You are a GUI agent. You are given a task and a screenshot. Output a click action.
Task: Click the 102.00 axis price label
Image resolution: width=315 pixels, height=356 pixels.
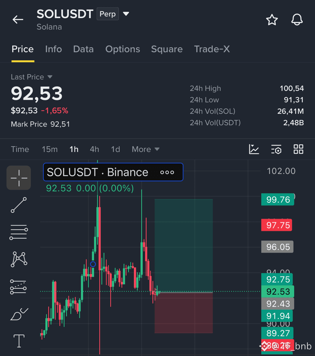281,171
